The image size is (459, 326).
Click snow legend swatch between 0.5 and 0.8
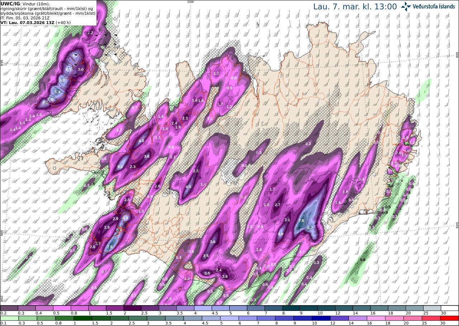pos(62,308)
